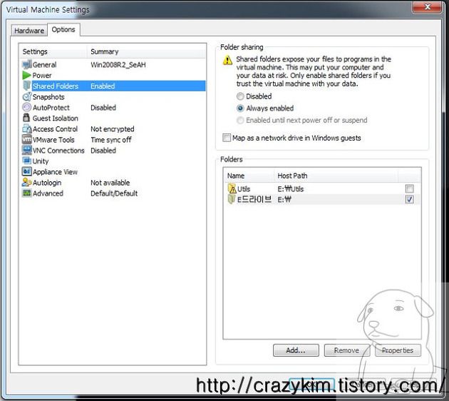Viewport: 449px width, 401px height.
Task: Click the General settings icon
Action: click(x=27, y=64)
